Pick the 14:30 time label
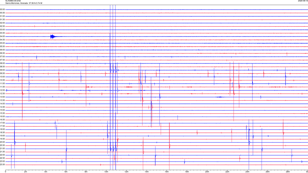This screenshot has width=308, height=173. click(x=3, y=107)
